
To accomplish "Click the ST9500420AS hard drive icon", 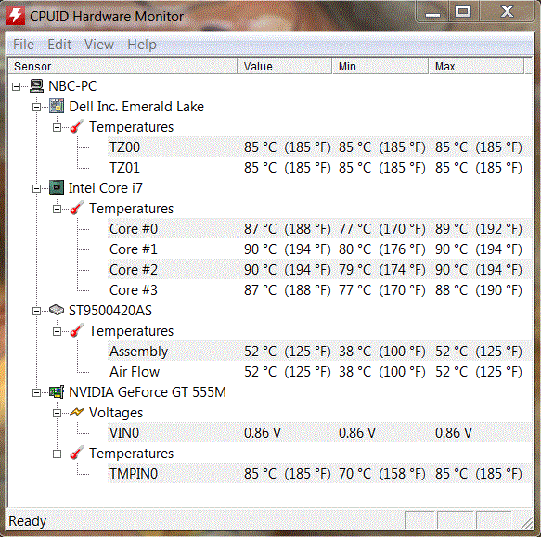I will 57,310.
